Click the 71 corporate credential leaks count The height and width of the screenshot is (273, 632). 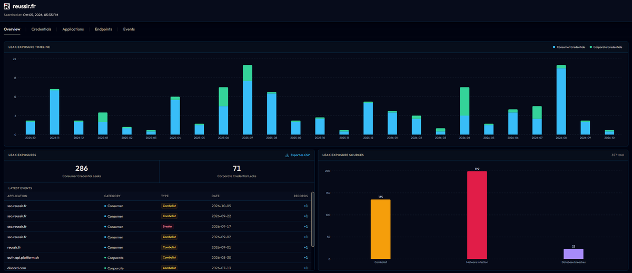click(x=236, y=168)
